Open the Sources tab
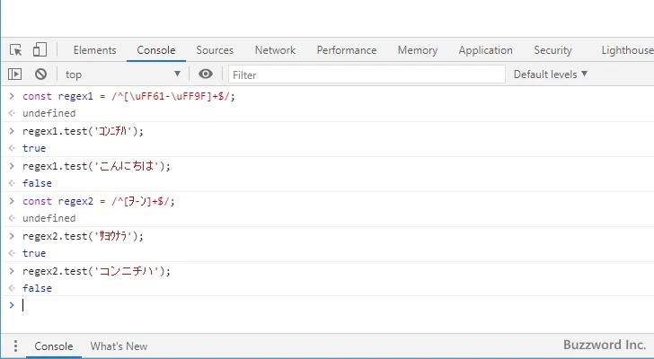 (x=215, y=50)
